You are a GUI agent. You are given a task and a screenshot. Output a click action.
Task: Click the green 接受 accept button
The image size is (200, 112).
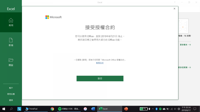[x=100, y=79]
